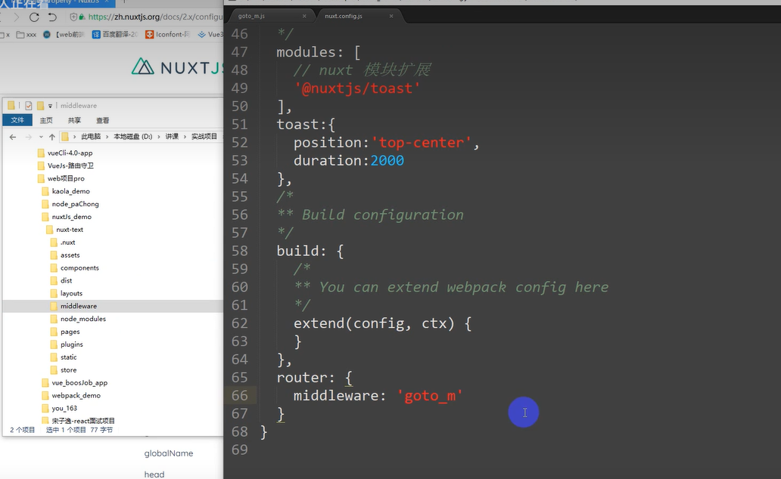Select the node_modules folder
Image resolution: width=781 pixels, height=479 pixels.
(82, 319)
